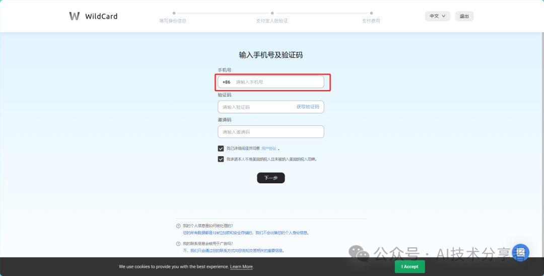
Task: Open the Learn More cookie link
Action: pos(241,266)
